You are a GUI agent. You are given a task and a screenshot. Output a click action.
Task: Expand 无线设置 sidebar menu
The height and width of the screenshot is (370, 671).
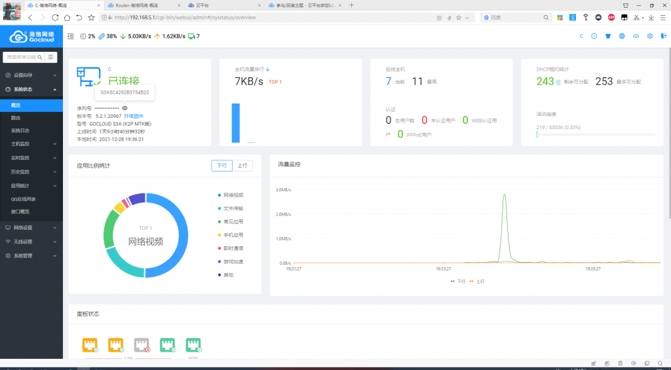[31, 242]
